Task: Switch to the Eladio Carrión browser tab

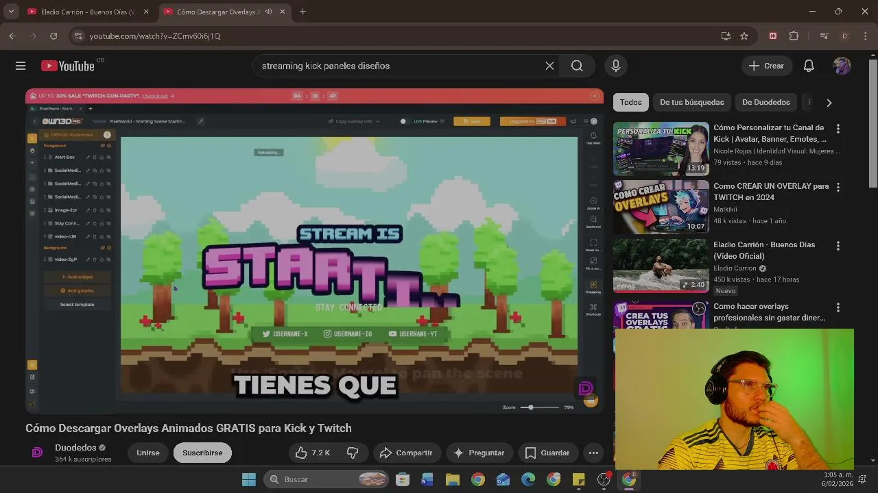Action: [88, 12]
